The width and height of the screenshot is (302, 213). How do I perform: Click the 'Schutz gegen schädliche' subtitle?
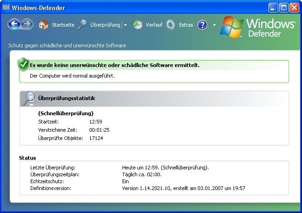[x=67, y=45]
